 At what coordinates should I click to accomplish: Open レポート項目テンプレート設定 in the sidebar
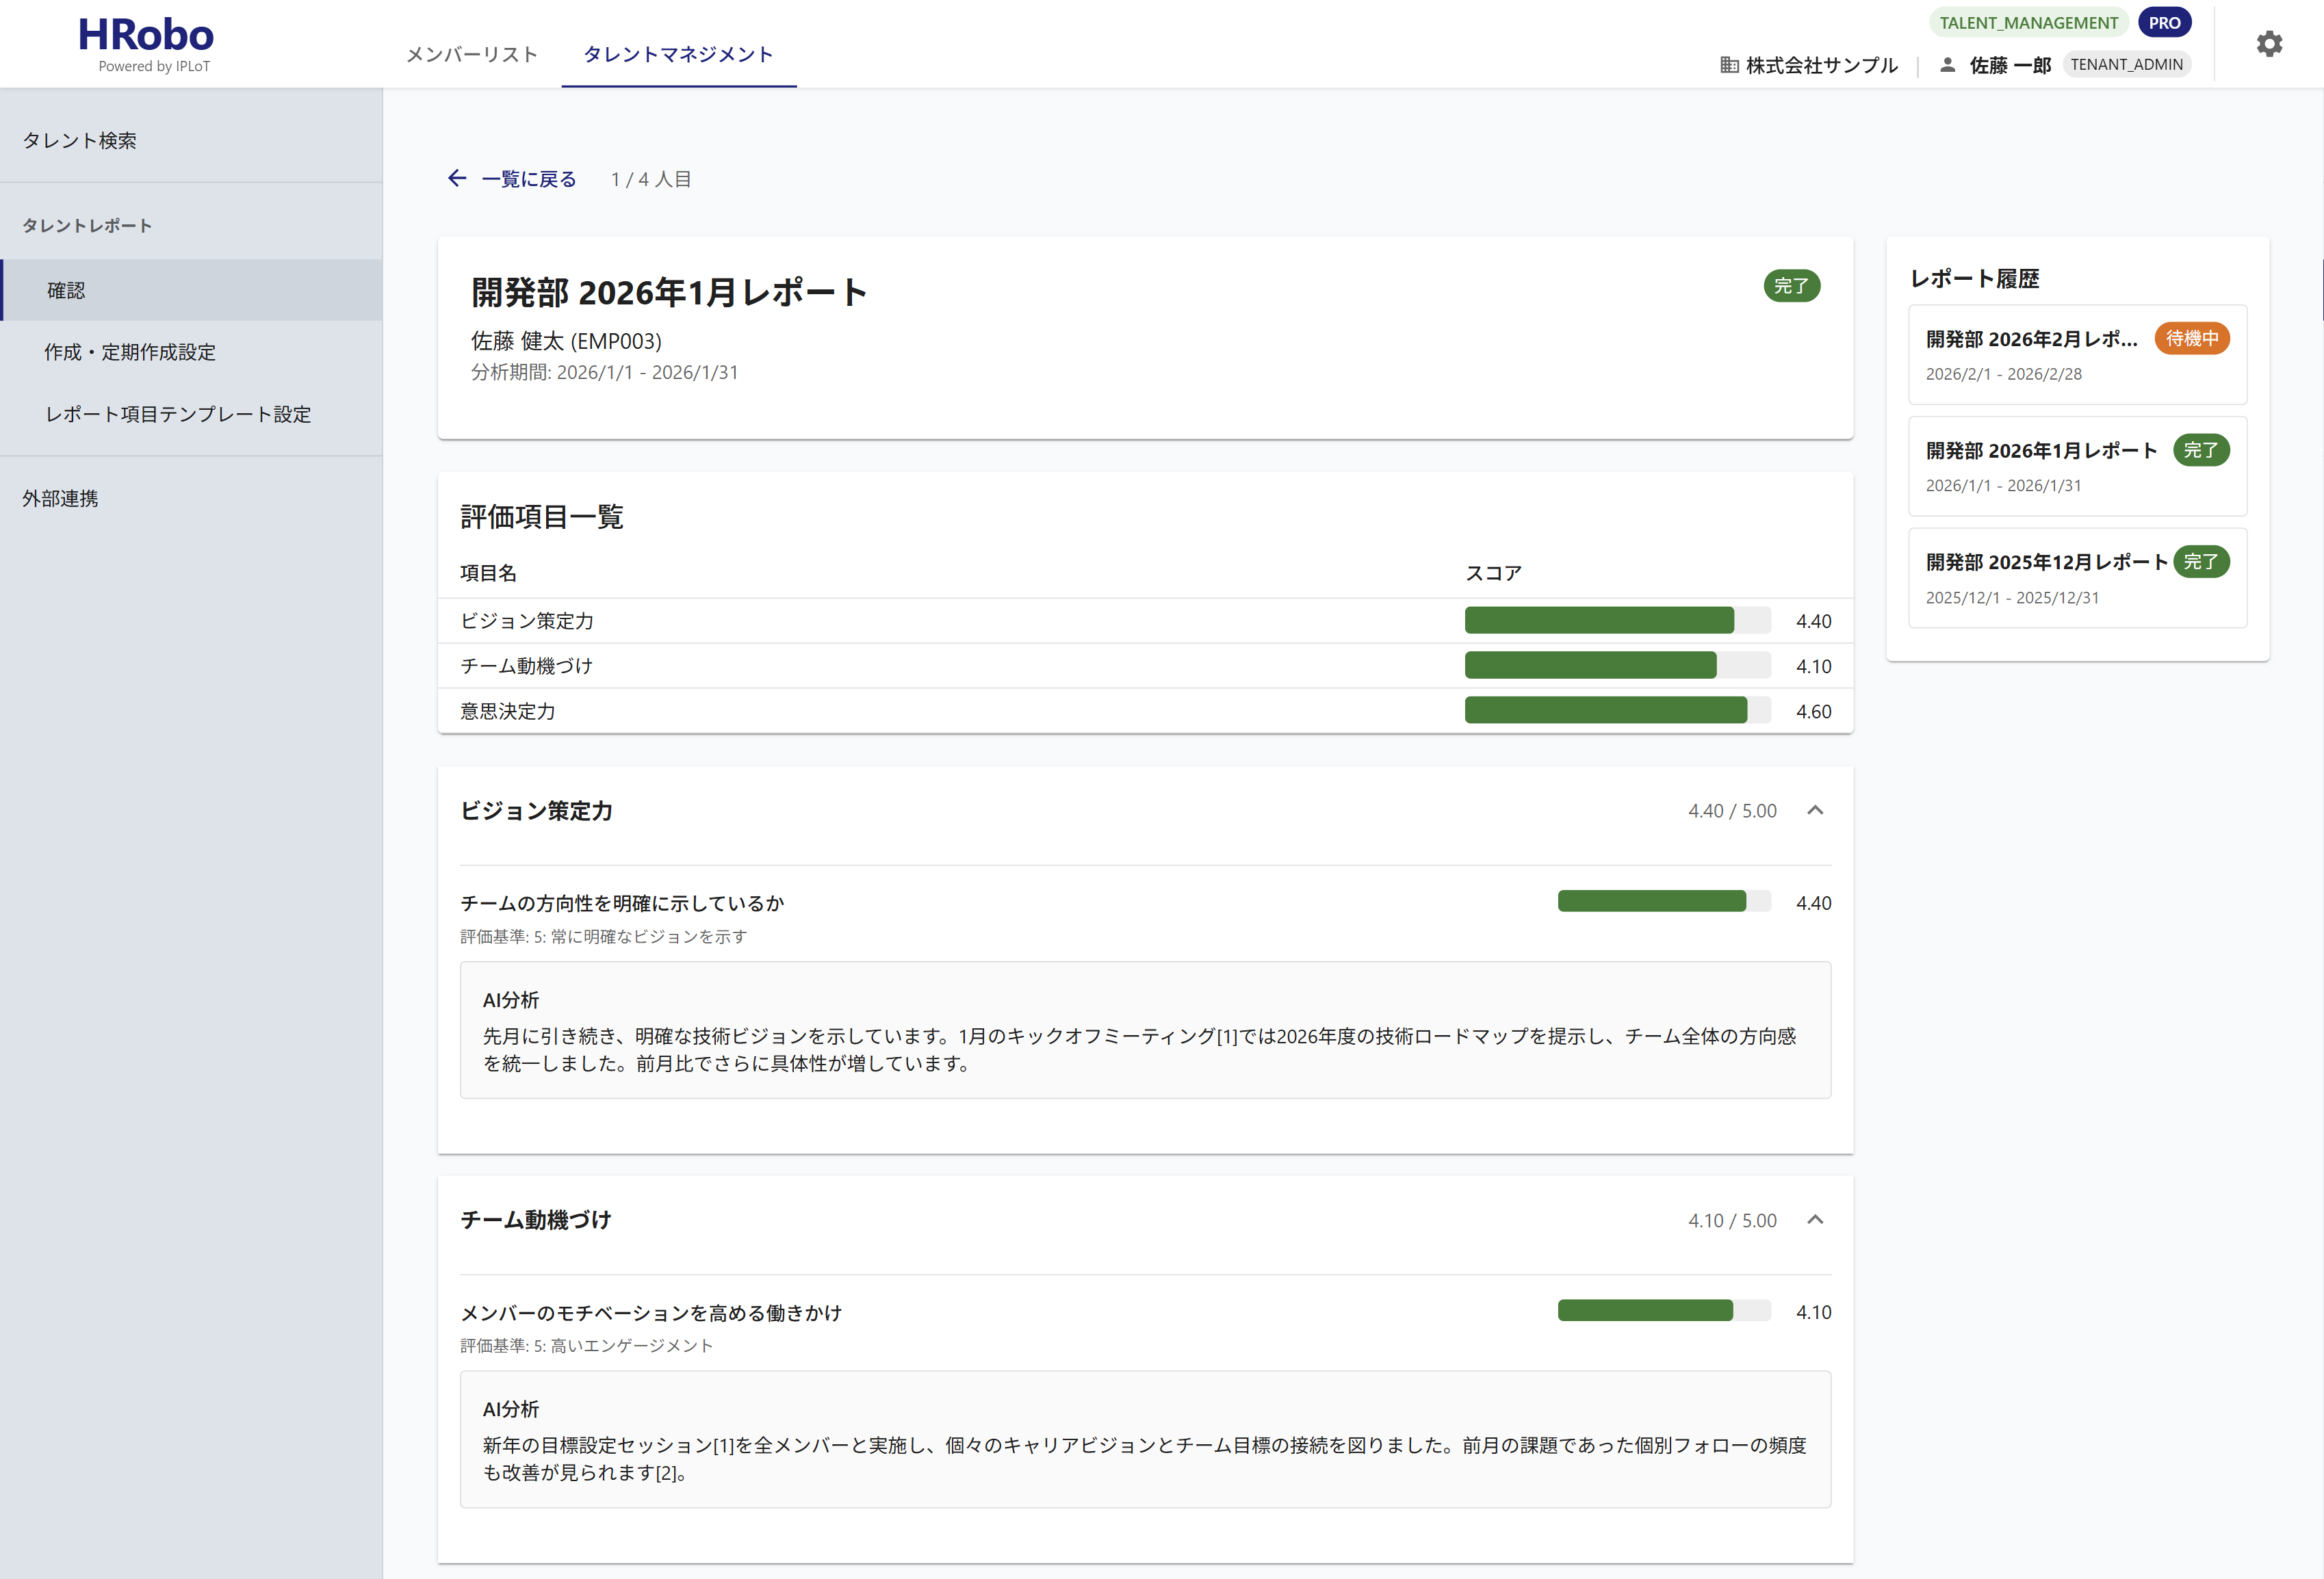pos(191,414)
